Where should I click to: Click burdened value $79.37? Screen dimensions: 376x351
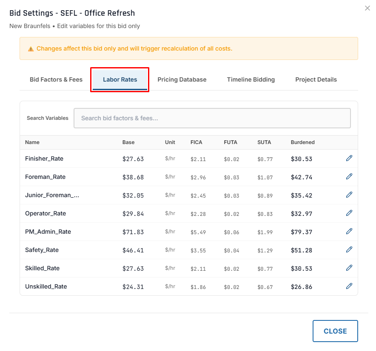(302, 232)
